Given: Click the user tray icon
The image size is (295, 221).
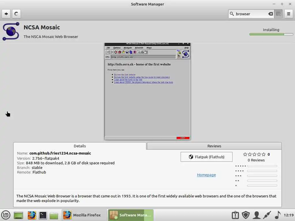Looking at the screenshot, I should point(256,215).
